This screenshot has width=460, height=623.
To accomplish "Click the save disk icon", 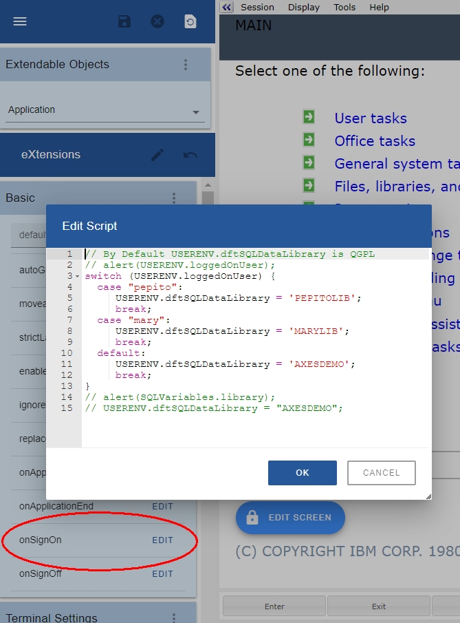I will click(x=124, y=21).
